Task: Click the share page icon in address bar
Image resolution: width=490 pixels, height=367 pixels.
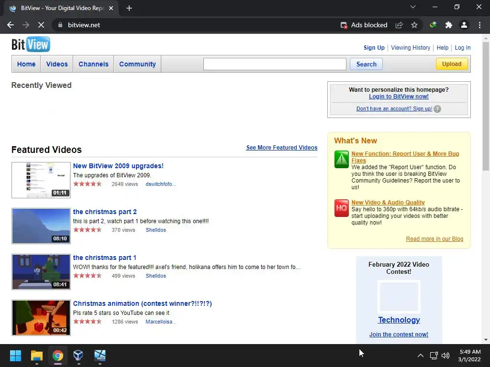Action: pyautogui.click(x=399, y=25)
